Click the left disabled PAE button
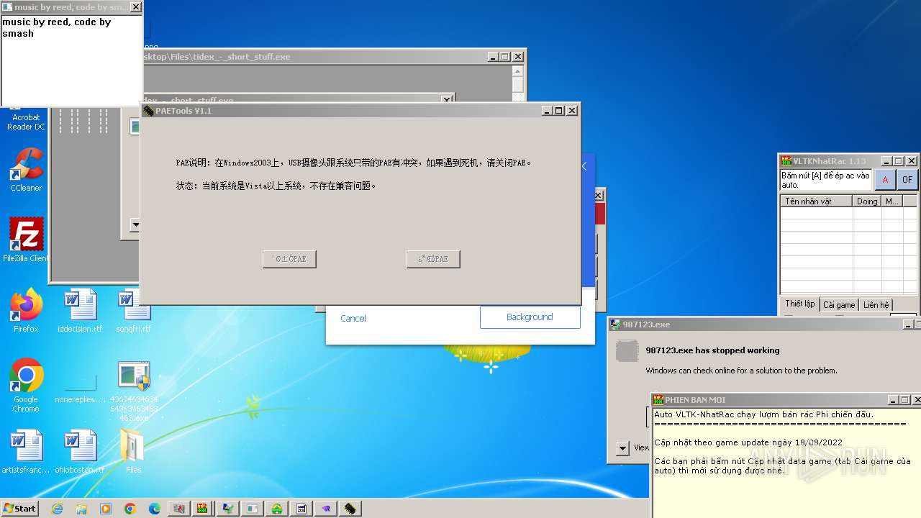 pyautogui.click(x=289, y=259)
